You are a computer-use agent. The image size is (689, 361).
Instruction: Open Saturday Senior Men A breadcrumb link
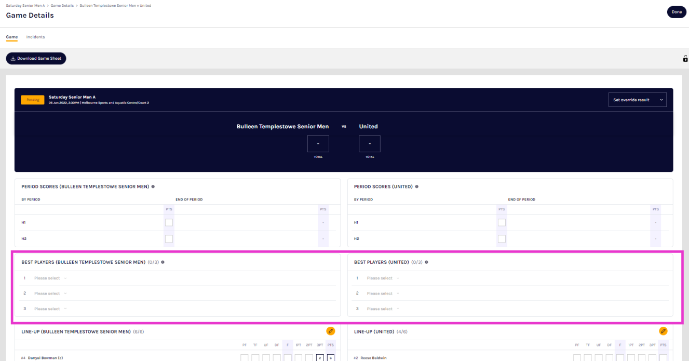coord(25,5)
